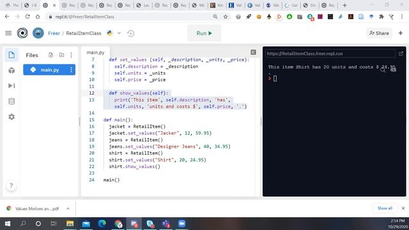Open the Files panel more options menu
This screenshot has height=230, width=409.
(x=71, y=55)
